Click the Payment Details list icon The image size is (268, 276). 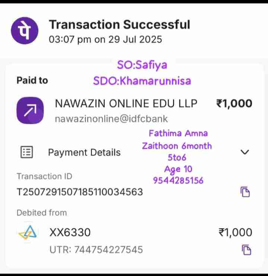[x=26, y=152]
